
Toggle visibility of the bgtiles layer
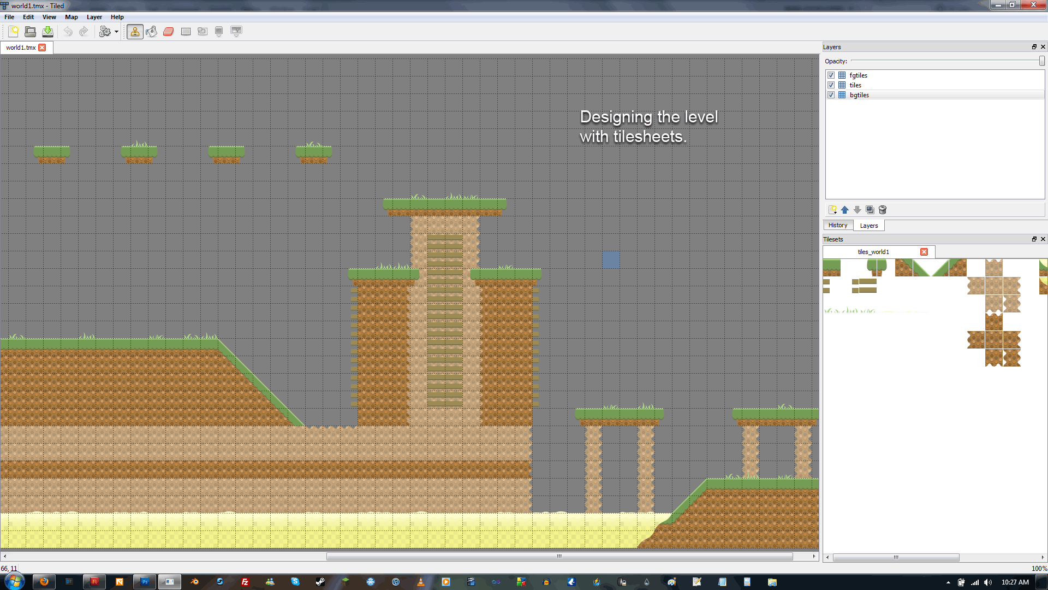click(831, 95)
